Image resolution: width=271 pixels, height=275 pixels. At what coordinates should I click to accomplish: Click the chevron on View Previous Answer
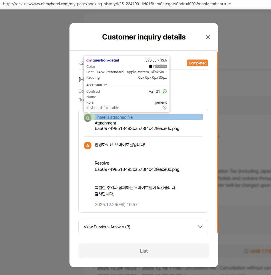pyautogui.click(x=200, y=227)
